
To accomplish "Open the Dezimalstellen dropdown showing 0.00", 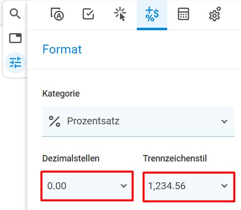I will click(87, 186).
